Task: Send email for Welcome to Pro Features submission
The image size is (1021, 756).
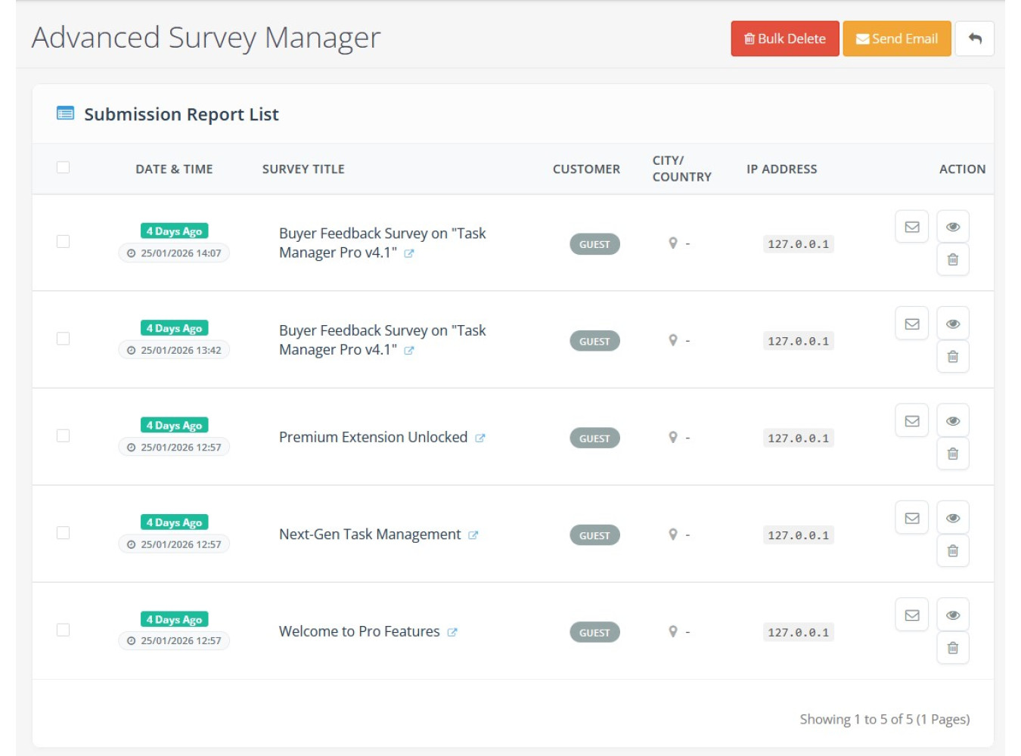Action: pyautogui.click(x=911, y=615)
